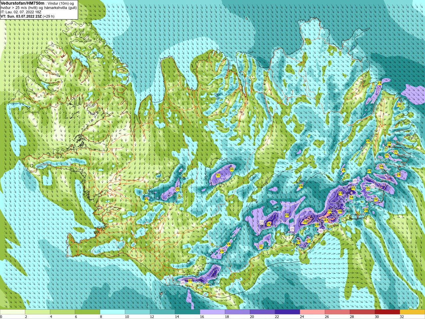Select the "6" tick on legend scale
Image resolution: width=425 pixels, height=319 pixels.
[76, 317]
